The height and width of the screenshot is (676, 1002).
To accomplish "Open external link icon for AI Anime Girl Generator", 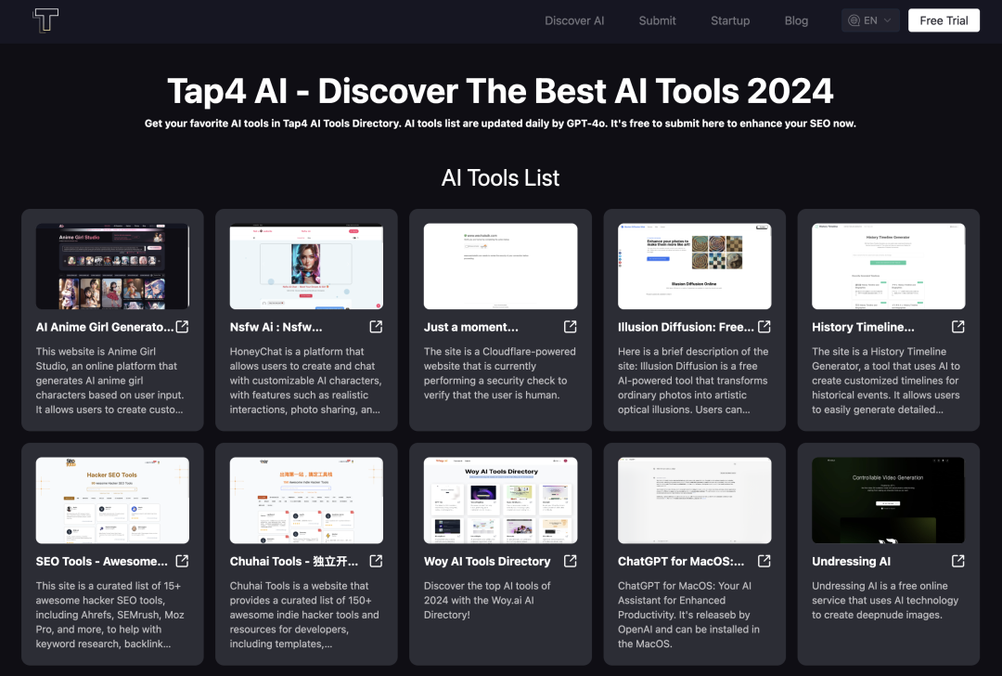I will point(182,327).
